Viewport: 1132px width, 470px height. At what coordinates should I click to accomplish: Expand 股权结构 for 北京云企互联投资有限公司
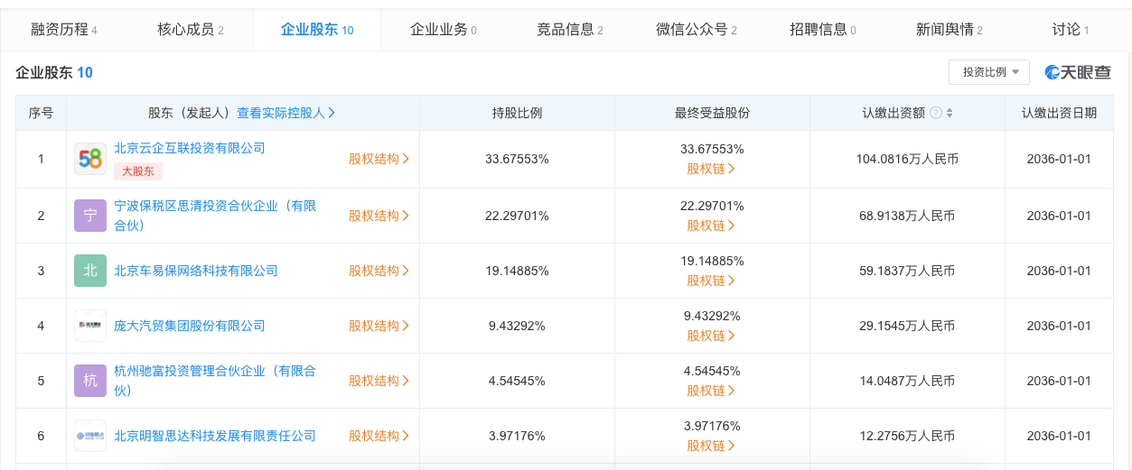coord(379,159)
